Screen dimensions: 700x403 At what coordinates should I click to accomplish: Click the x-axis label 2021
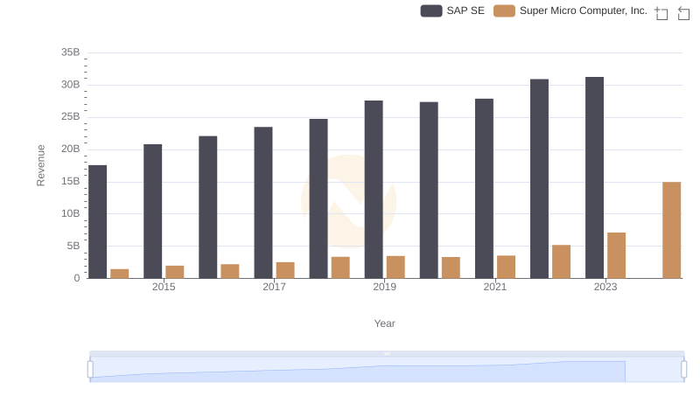495,287
